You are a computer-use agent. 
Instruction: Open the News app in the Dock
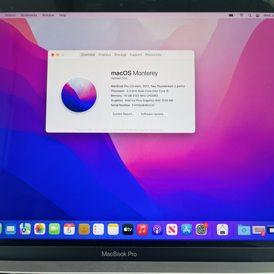[172, 229]
